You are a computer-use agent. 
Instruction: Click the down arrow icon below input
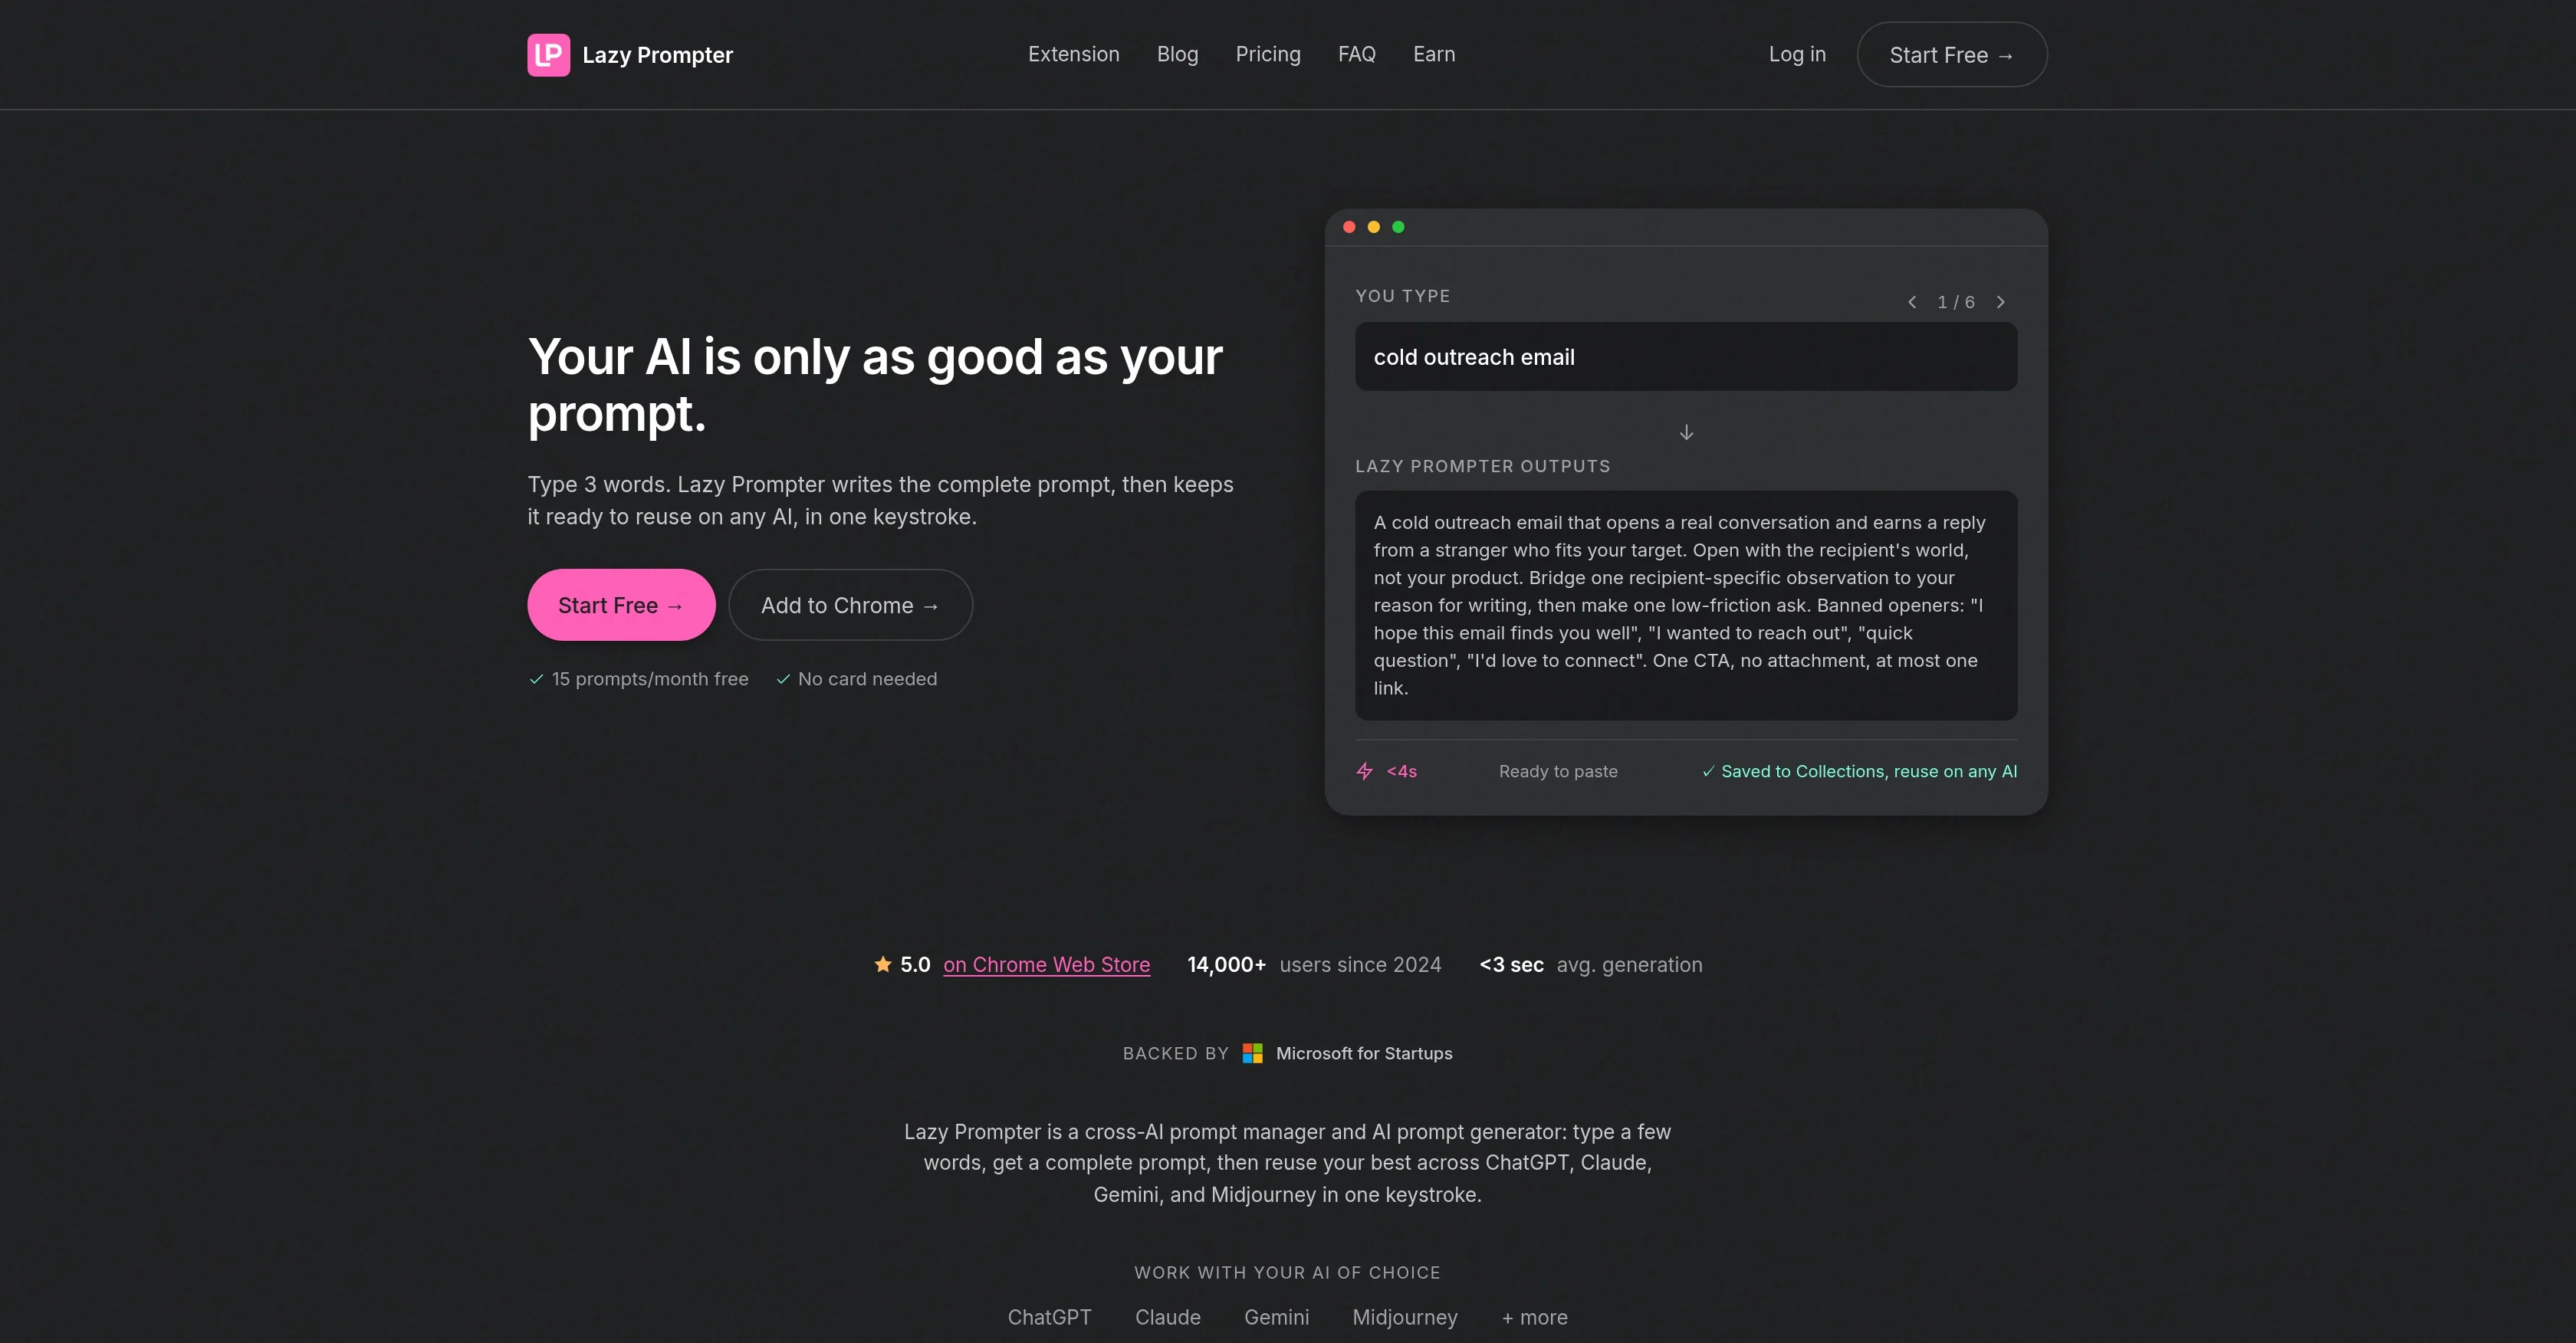pos(1686,432)
